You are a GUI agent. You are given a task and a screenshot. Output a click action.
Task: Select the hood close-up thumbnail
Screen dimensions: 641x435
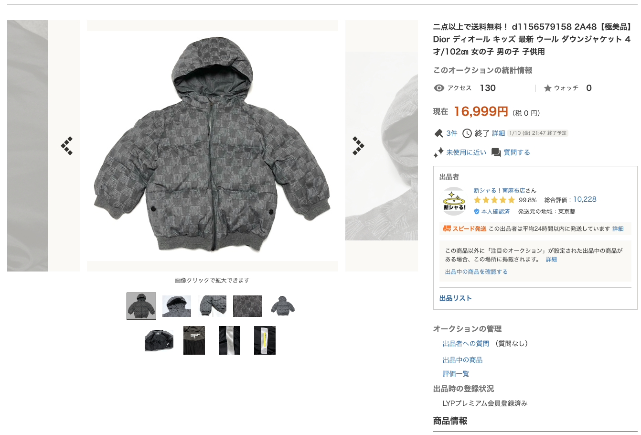coord(177,306)
